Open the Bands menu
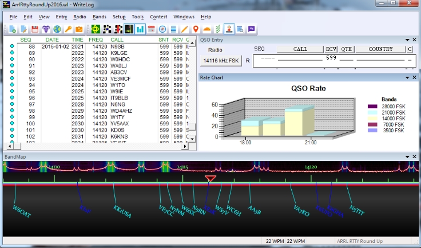Viewport: 421px width, 248px height. [x=100, y=17]
